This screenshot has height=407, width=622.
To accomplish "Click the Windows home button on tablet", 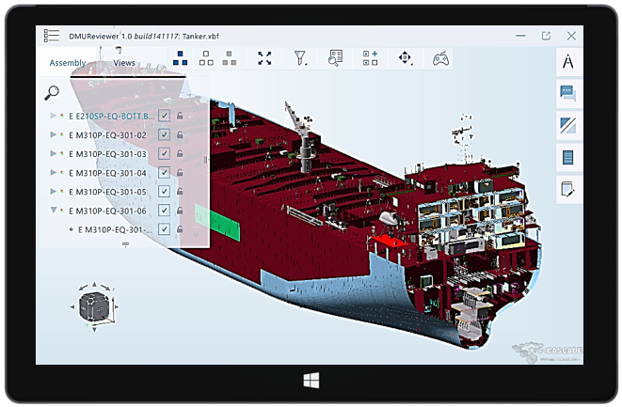I will click(310, 380).
